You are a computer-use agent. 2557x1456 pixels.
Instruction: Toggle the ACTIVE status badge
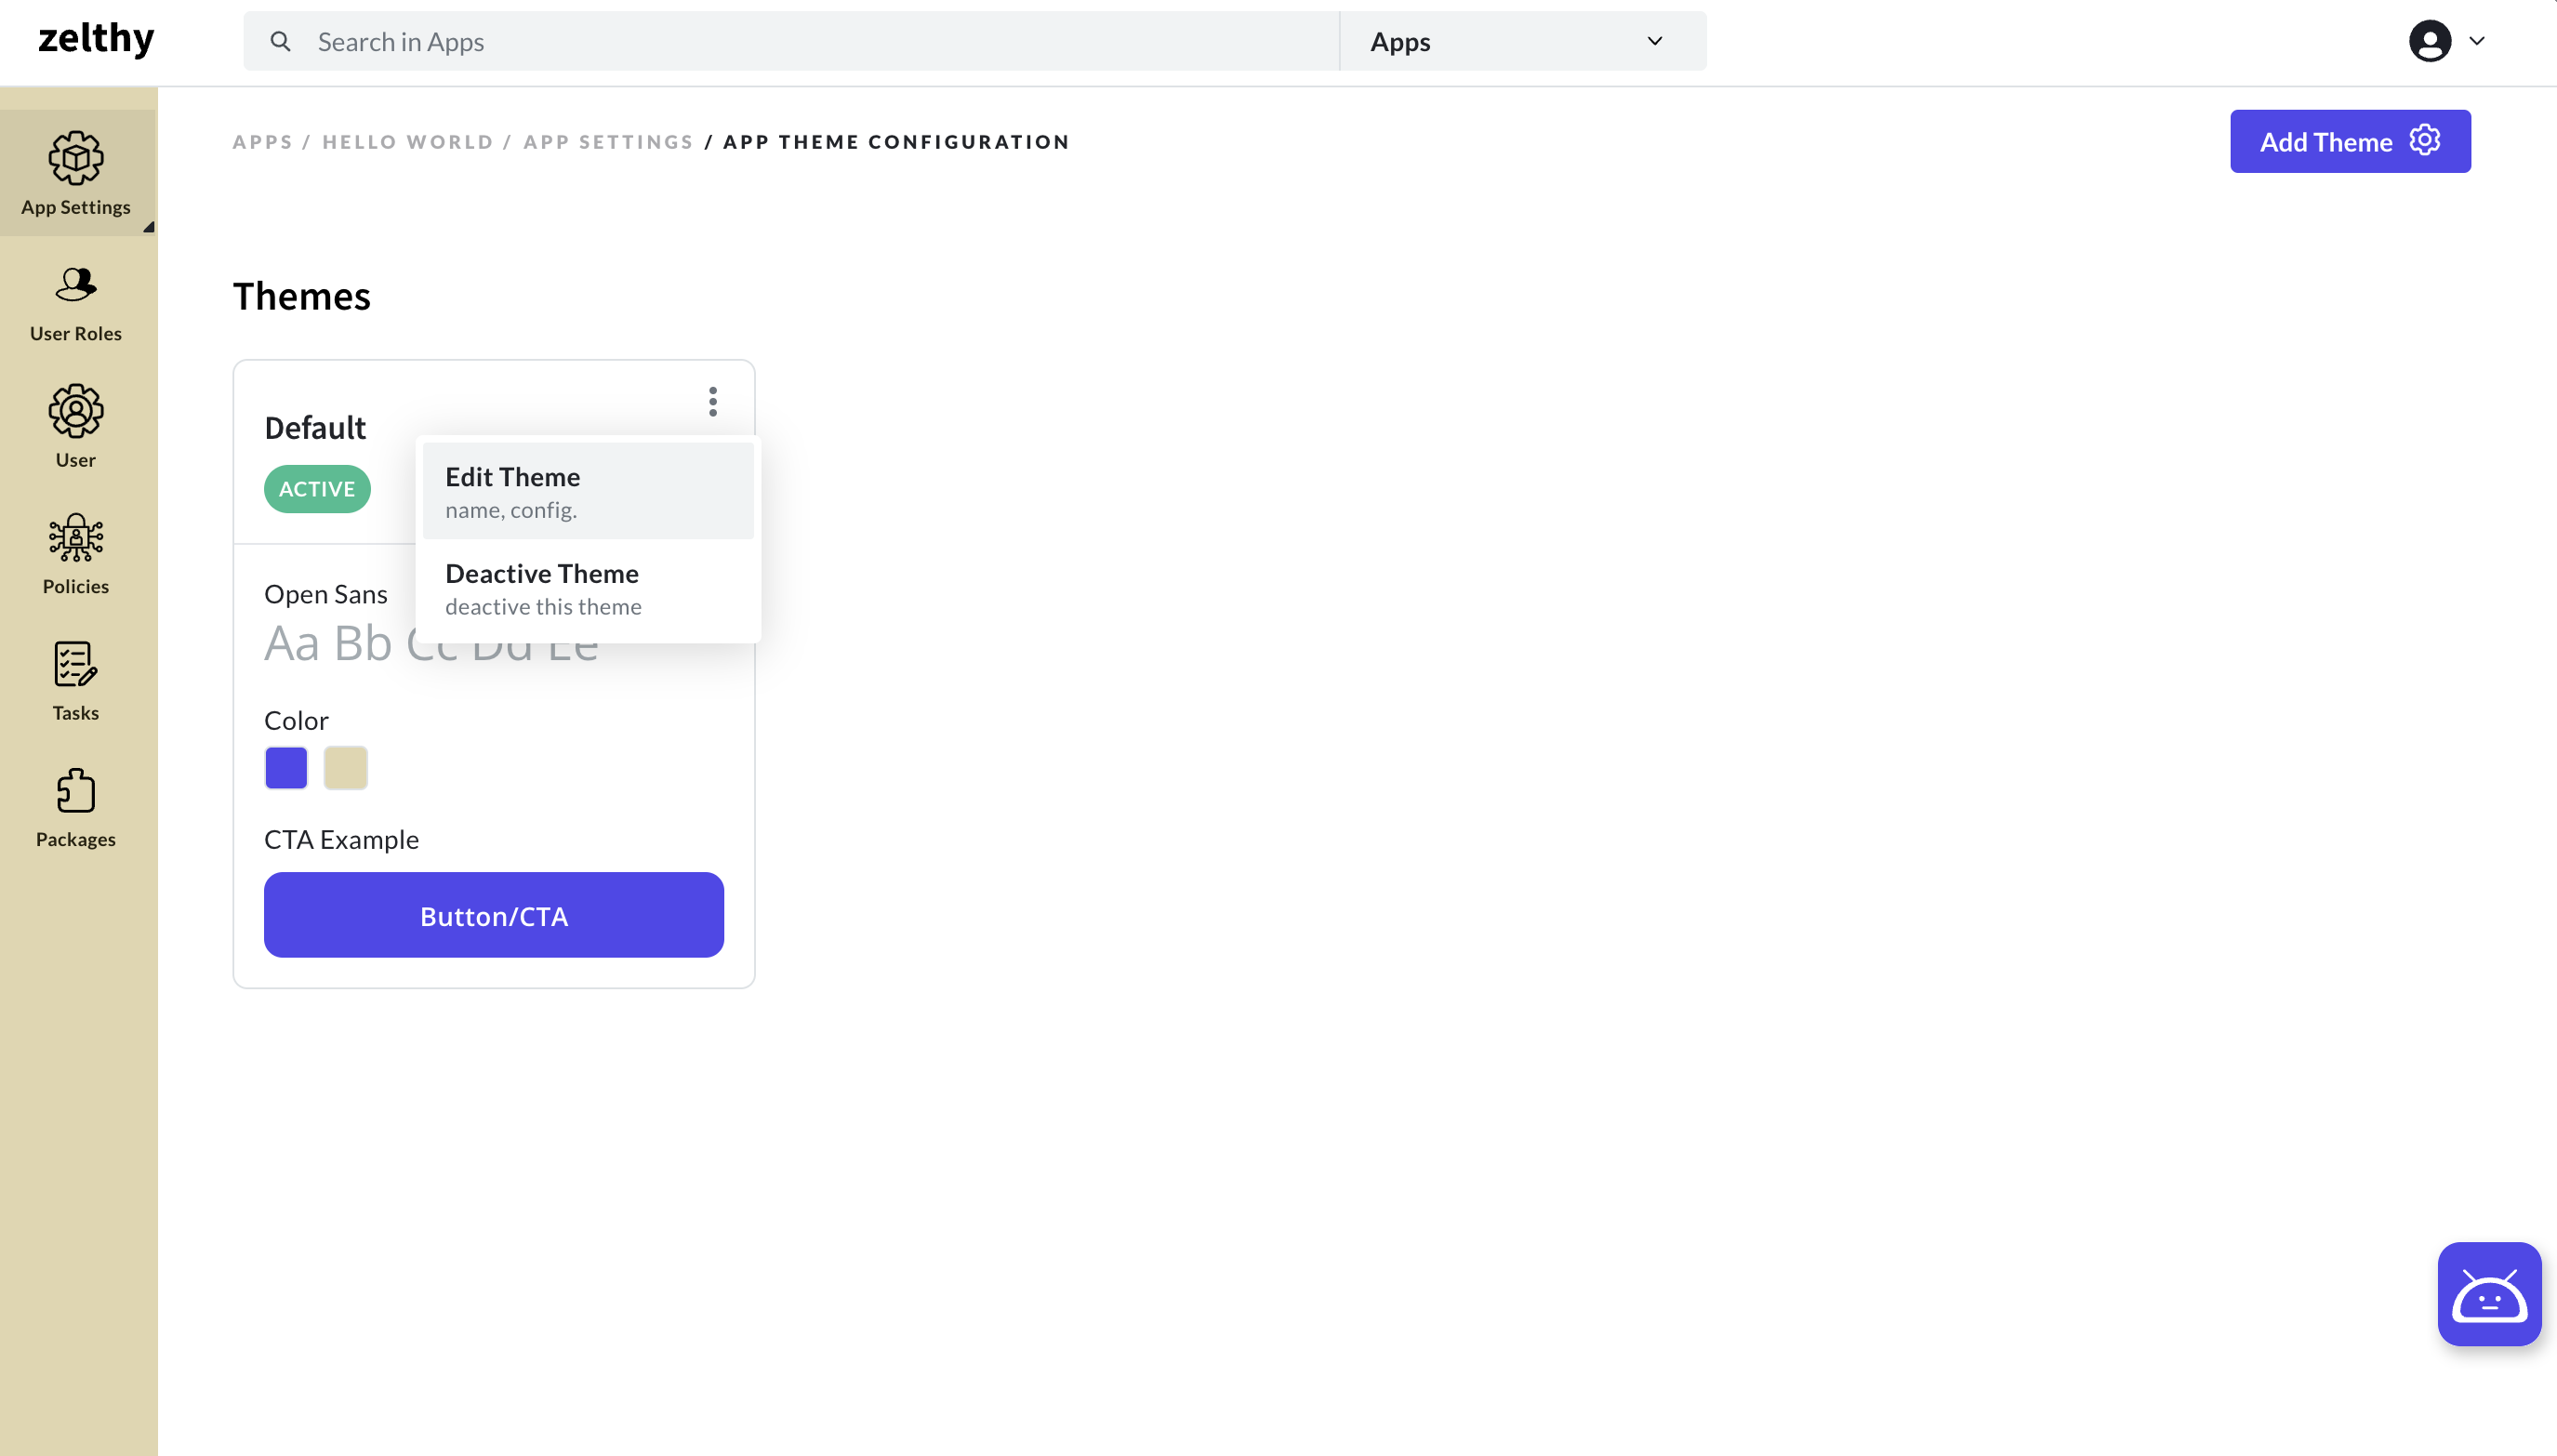[x=318, y=490]
